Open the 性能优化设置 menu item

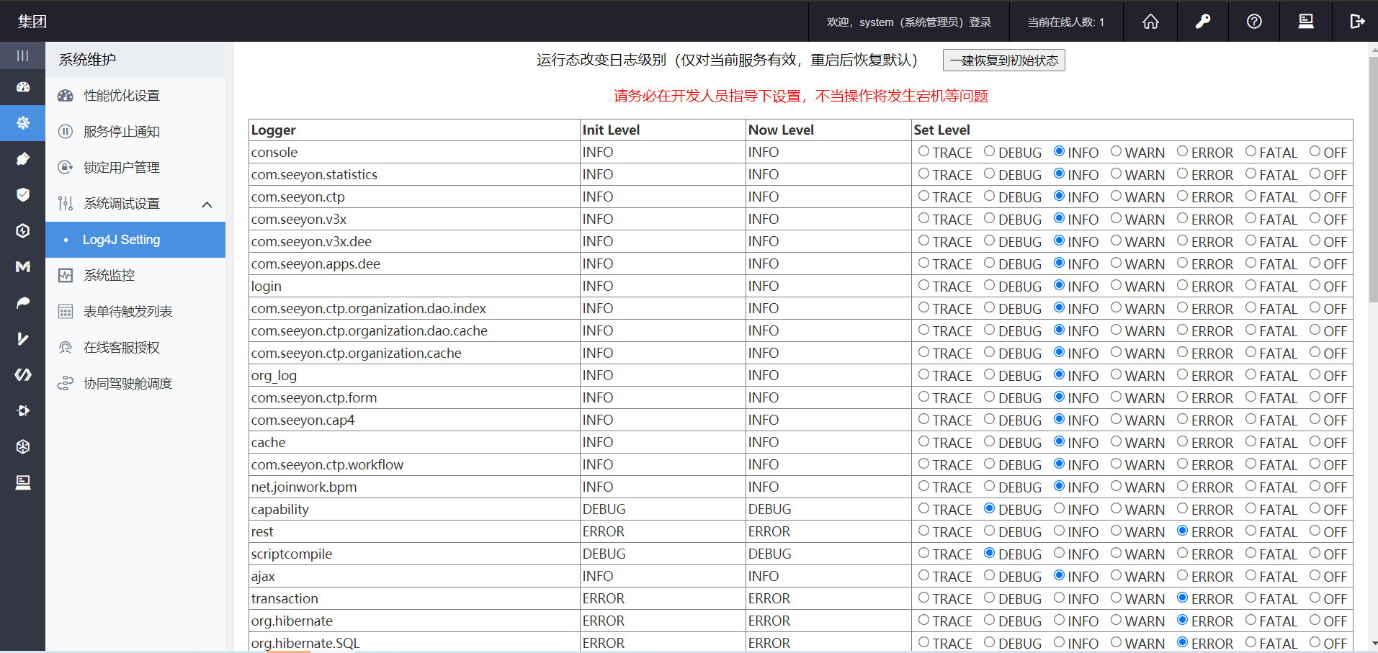(x=121, y=96)
